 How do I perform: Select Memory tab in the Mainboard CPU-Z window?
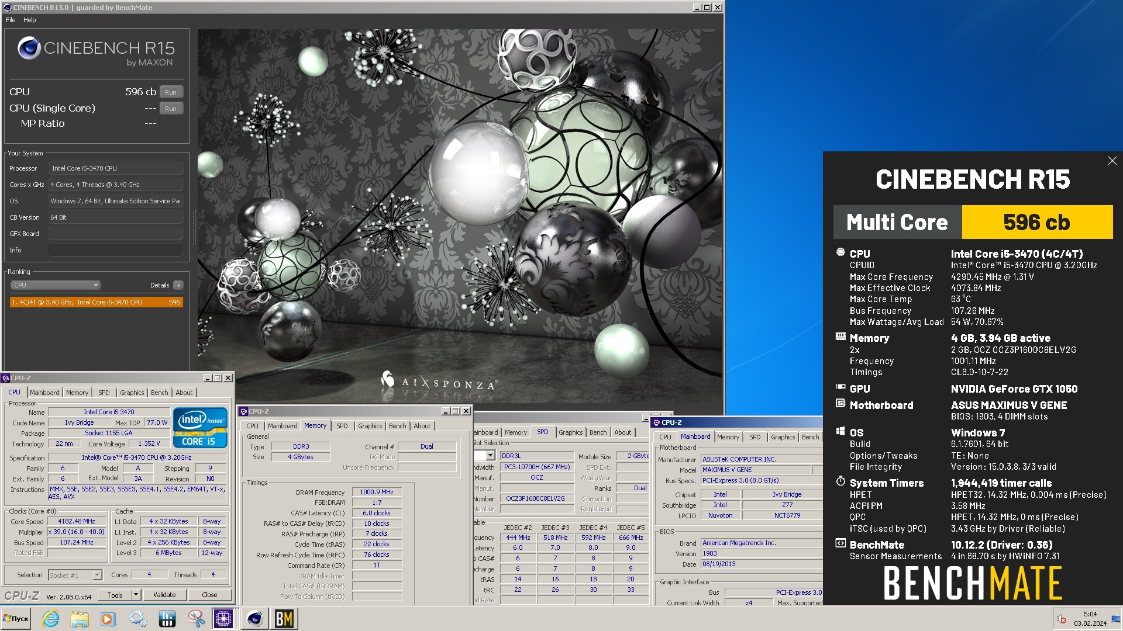point(728,437)
